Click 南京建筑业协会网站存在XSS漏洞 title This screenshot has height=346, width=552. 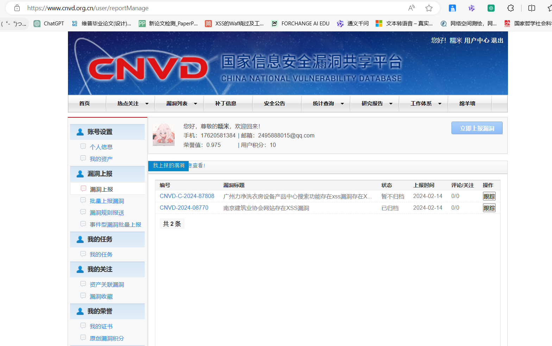(x=266, y=208)
